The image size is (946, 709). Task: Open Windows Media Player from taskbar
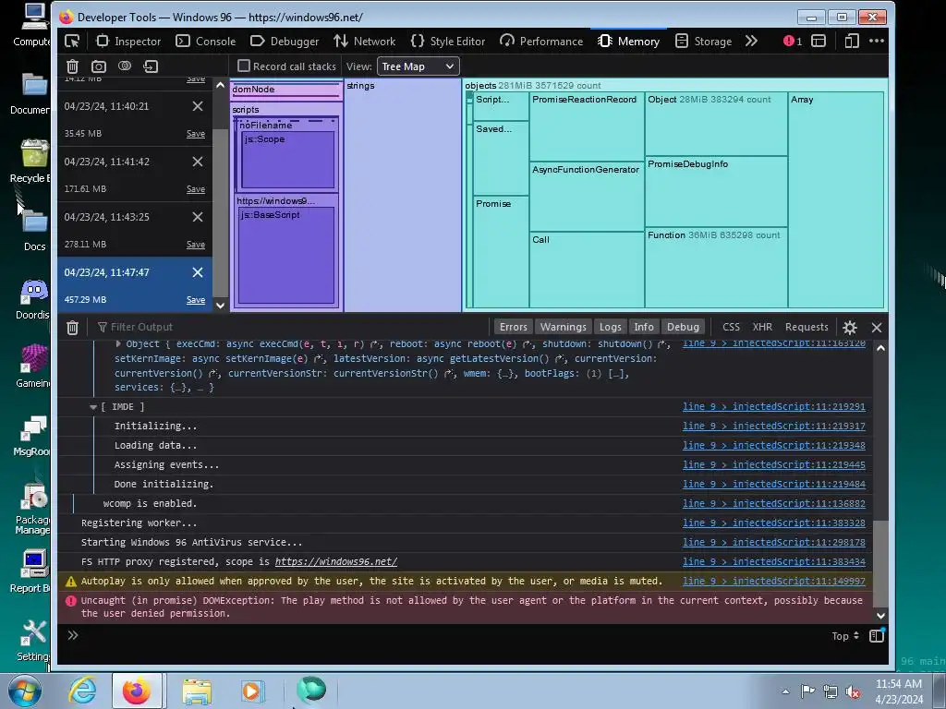[252, 691]
